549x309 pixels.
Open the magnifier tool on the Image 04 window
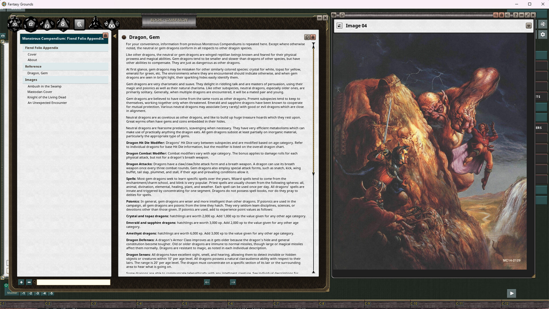(x=496, y=15)
